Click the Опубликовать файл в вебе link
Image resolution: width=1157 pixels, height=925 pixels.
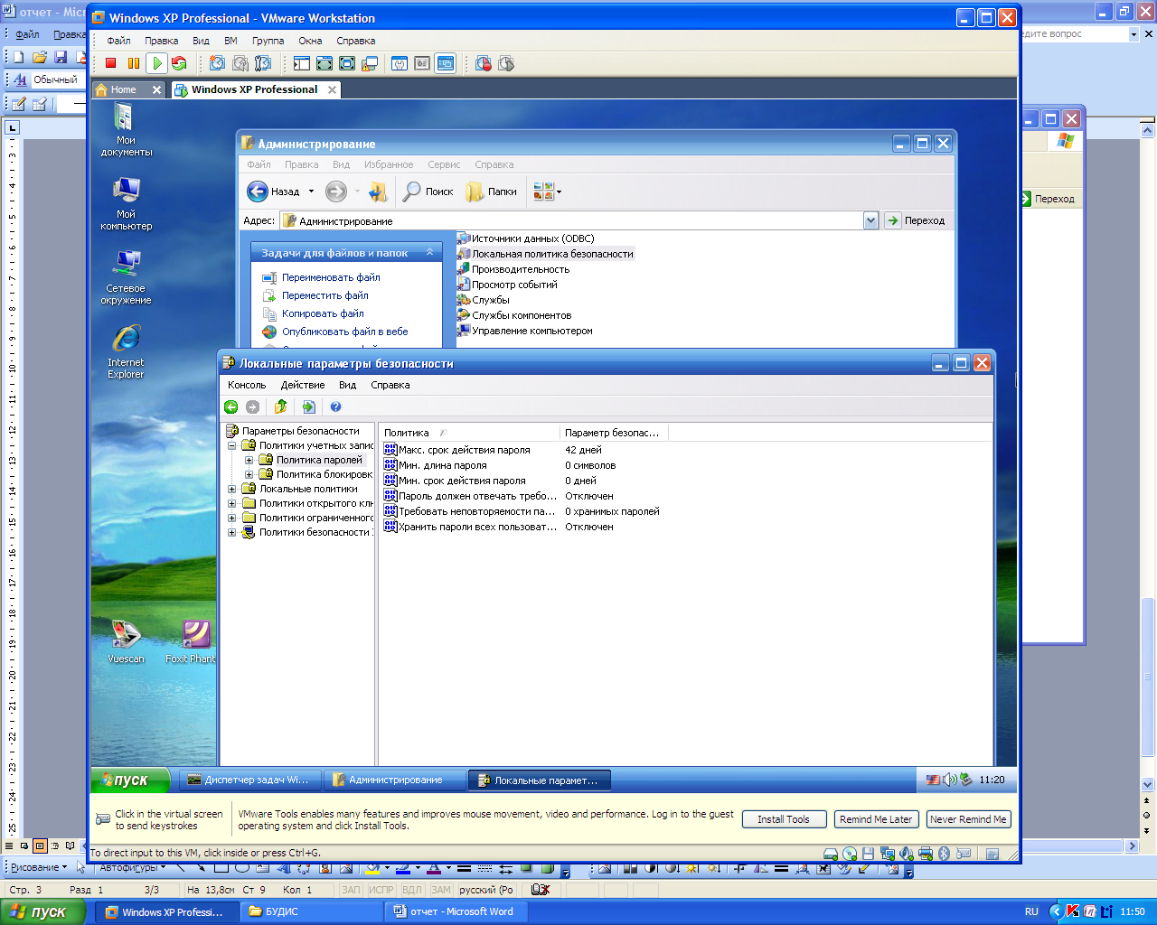[x=344, y=332]
